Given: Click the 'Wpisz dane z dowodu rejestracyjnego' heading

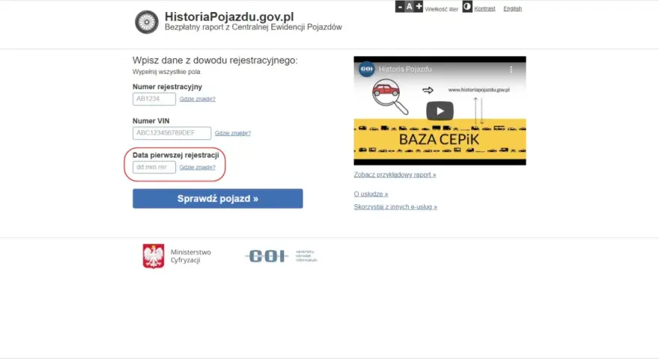Looking at the screenshot, I should [x=215, y=61].
